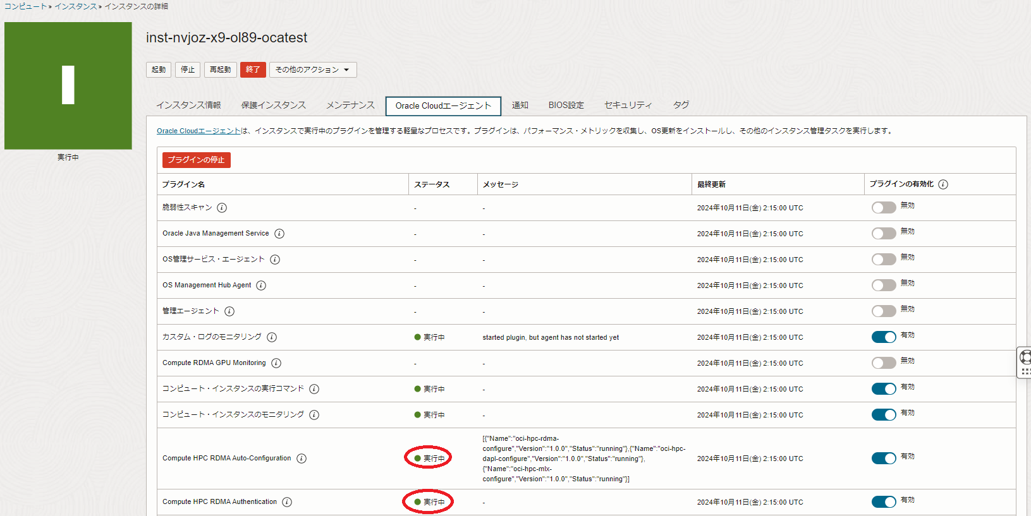
Task: Click info icon next to OS Management Hub Agent
Action: 261,285
